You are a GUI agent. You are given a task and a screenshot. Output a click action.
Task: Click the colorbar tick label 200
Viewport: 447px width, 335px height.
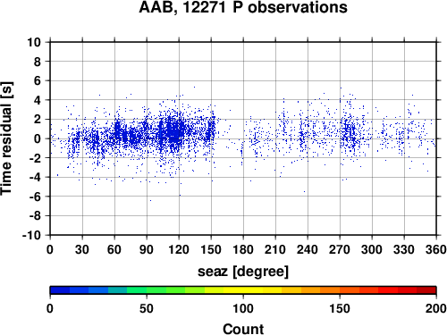pyautogui.click(x=436, y=309)
